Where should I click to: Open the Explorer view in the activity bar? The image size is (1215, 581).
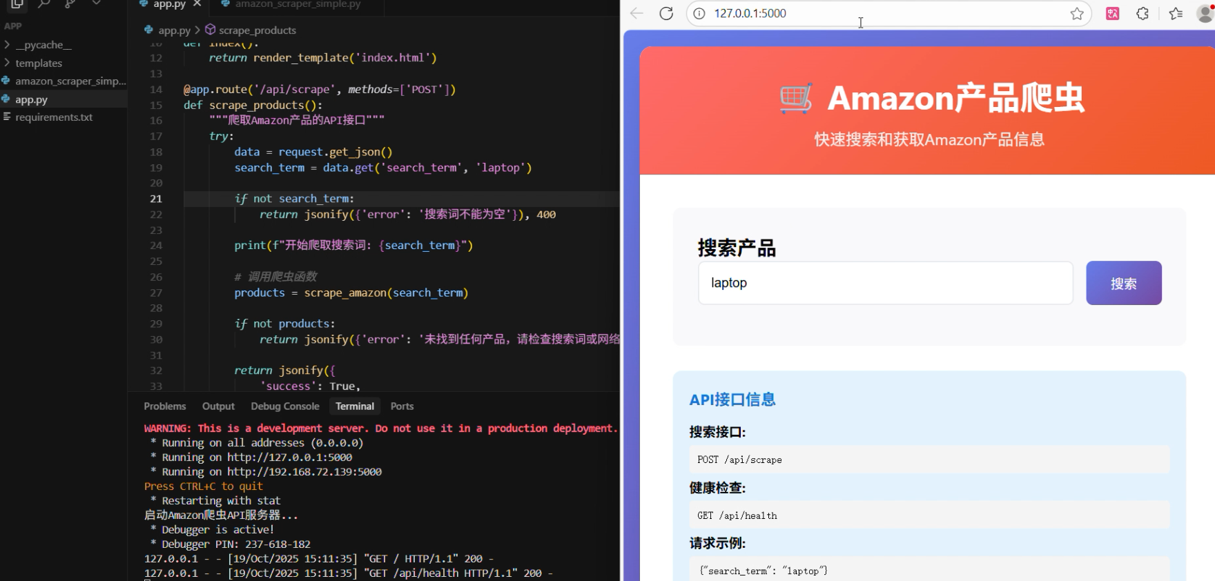[x=17, y=3]
